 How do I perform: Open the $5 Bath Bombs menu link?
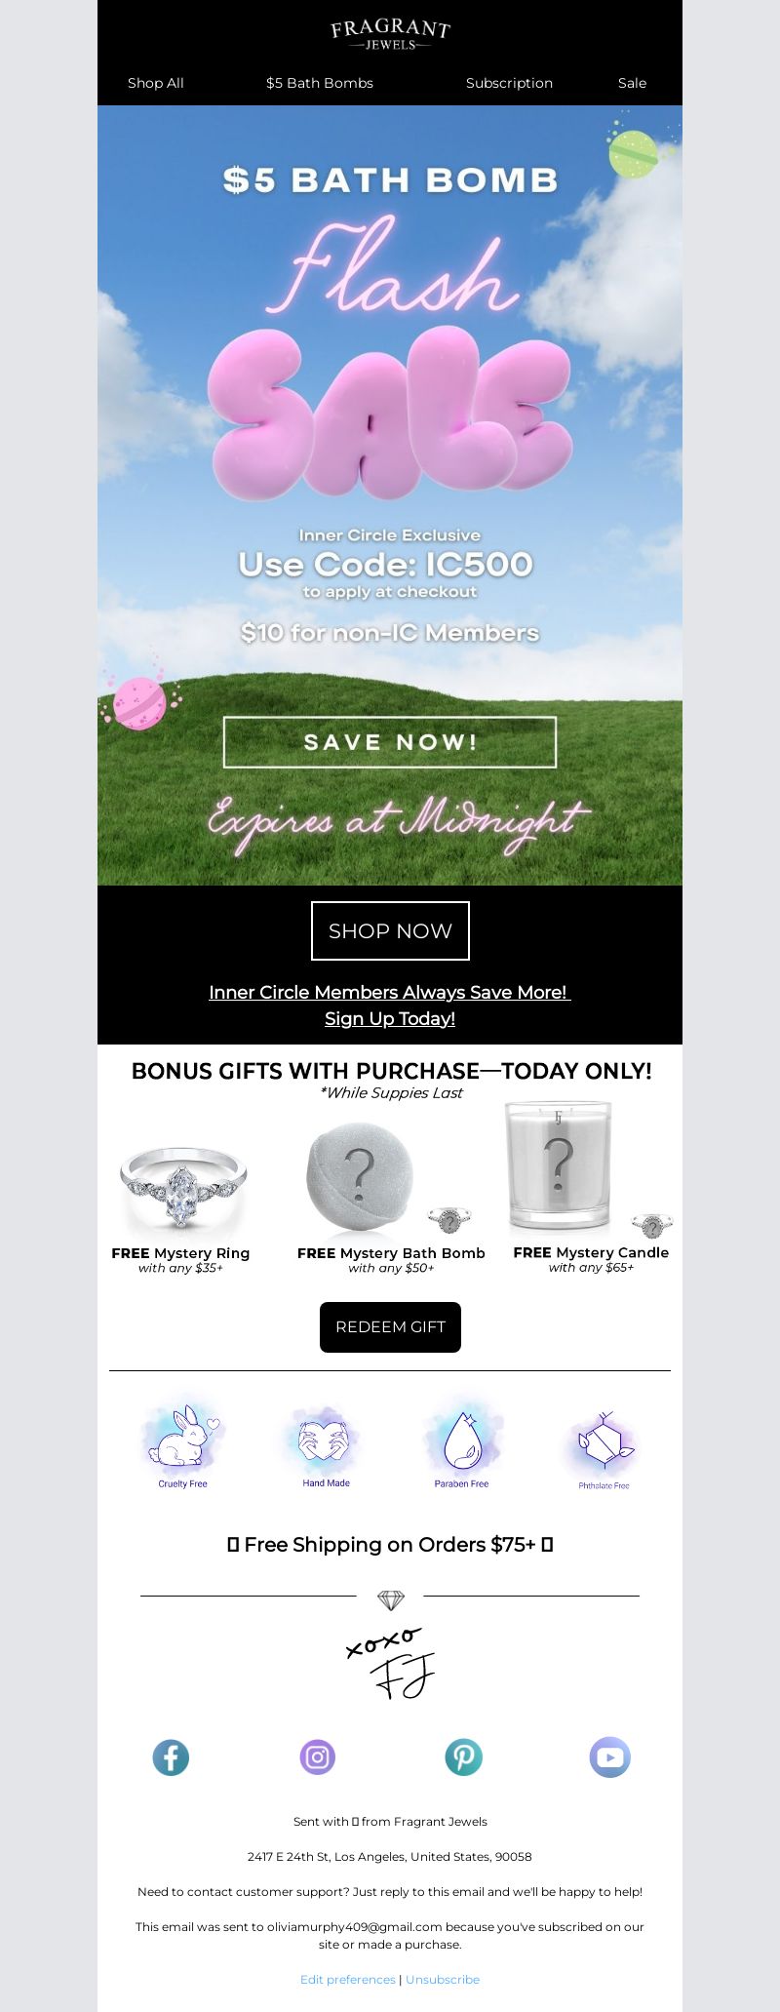[x=320, y=83]
